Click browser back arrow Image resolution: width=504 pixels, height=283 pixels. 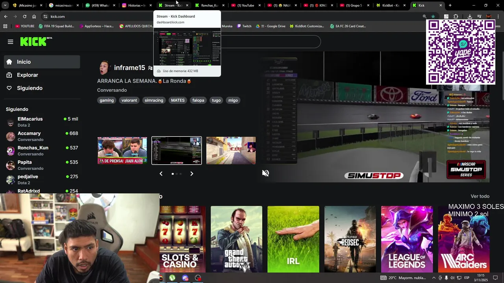[x=6, y=17]
